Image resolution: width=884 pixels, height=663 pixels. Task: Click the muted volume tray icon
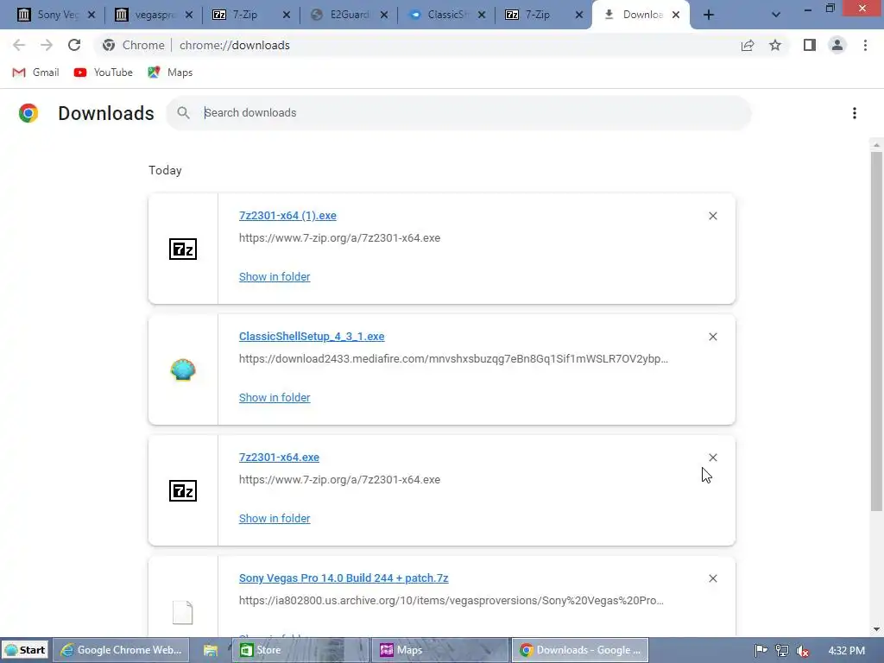[803, 651]
